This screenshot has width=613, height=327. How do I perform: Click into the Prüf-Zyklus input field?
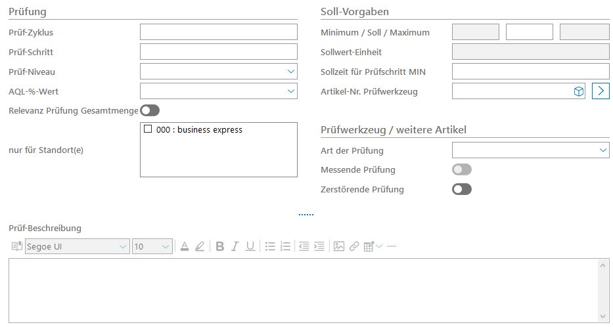(218, 32)
